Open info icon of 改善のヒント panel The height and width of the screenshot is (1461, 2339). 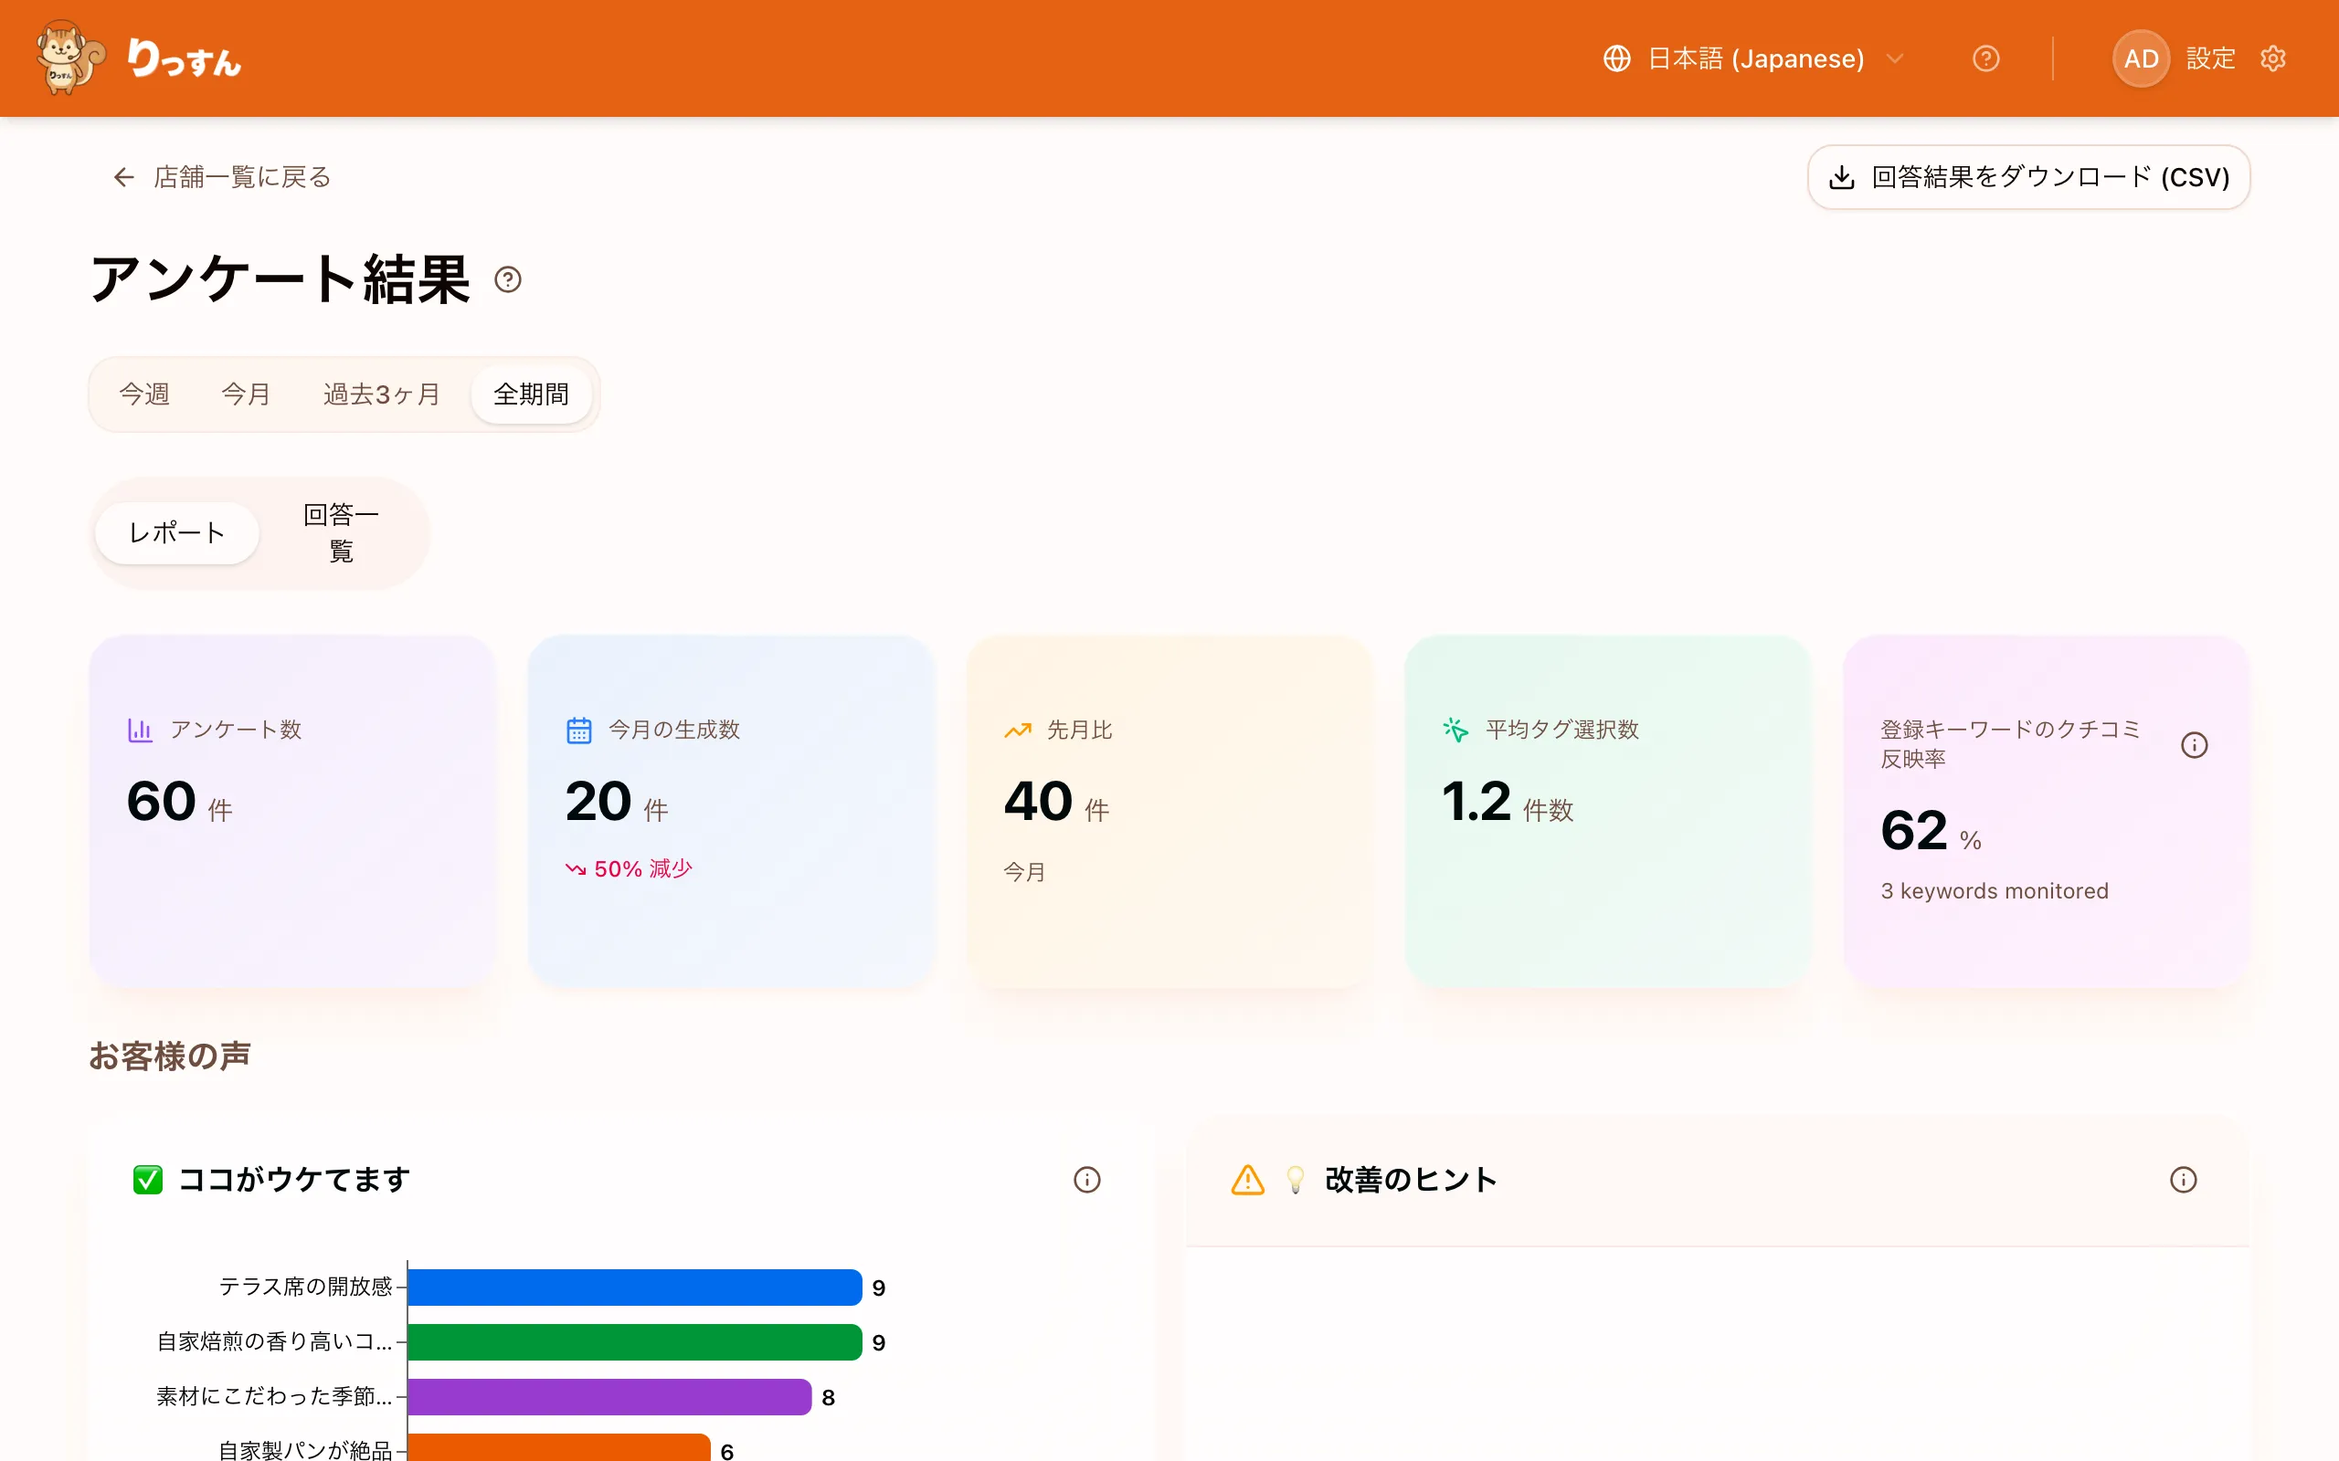2184,1180
